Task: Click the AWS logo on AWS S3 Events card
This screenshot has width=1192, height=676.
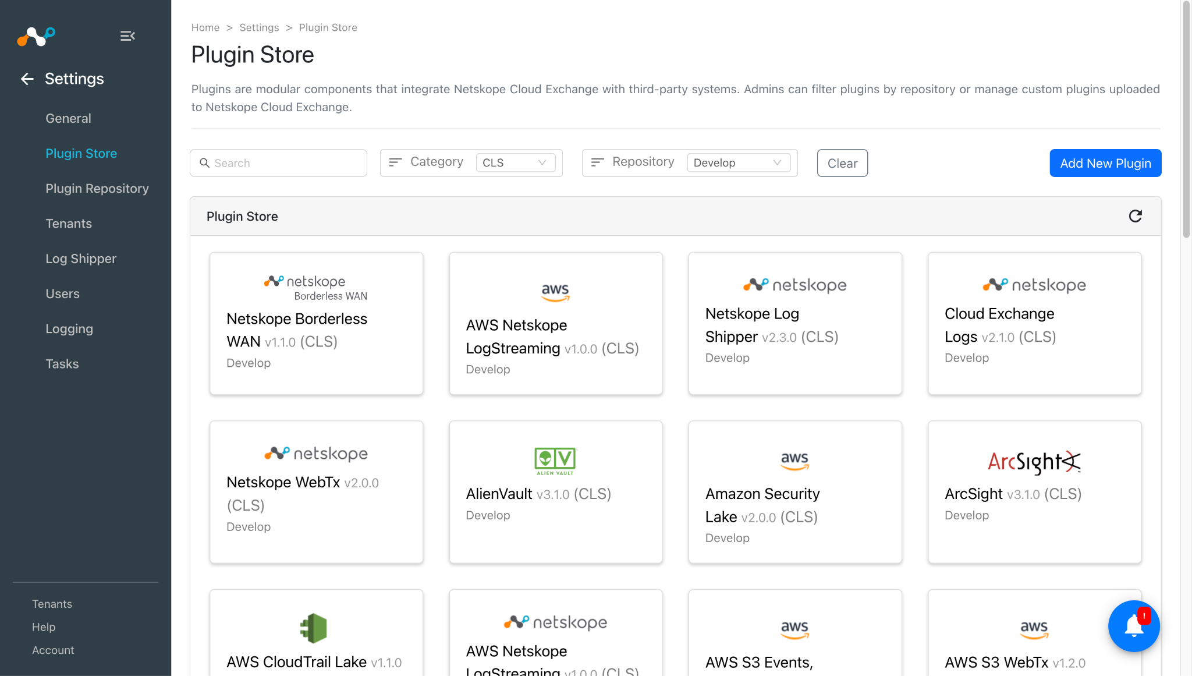Action: click(x=795, y=630)
